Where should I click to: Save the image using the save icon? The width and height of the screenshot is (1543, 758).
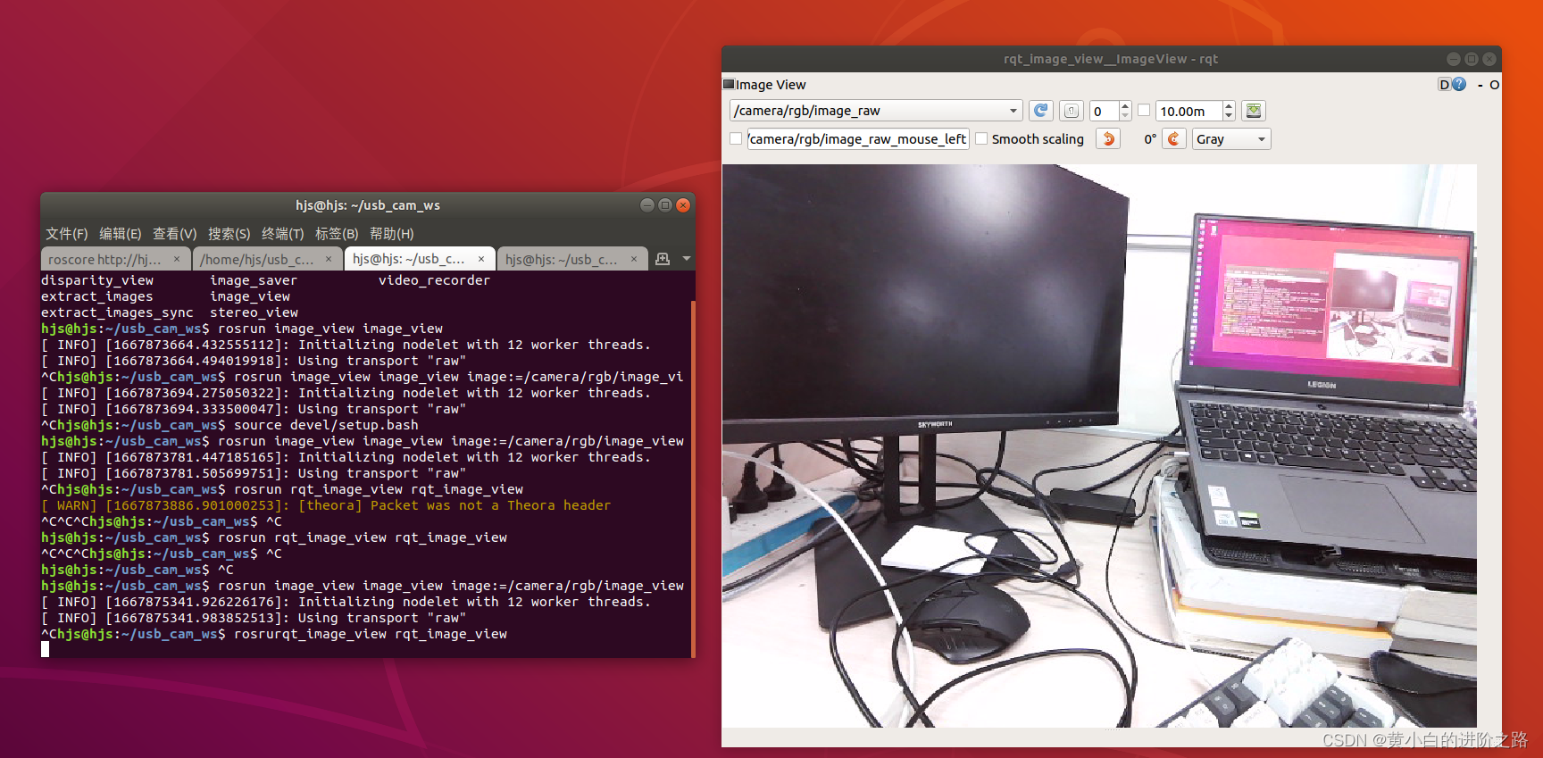point(1254,111)
